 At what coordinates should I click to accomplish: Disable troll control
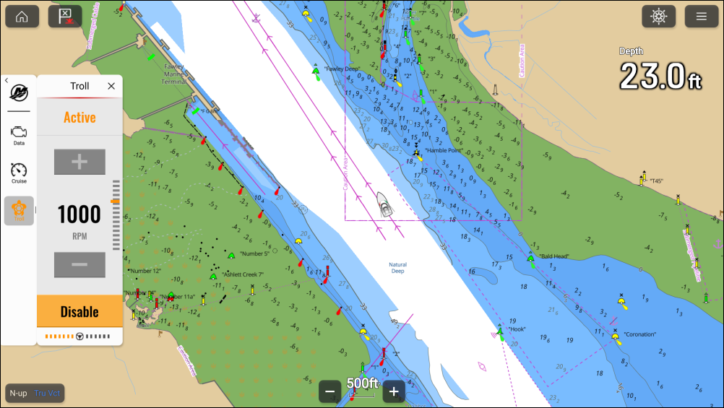click(79, 312)
